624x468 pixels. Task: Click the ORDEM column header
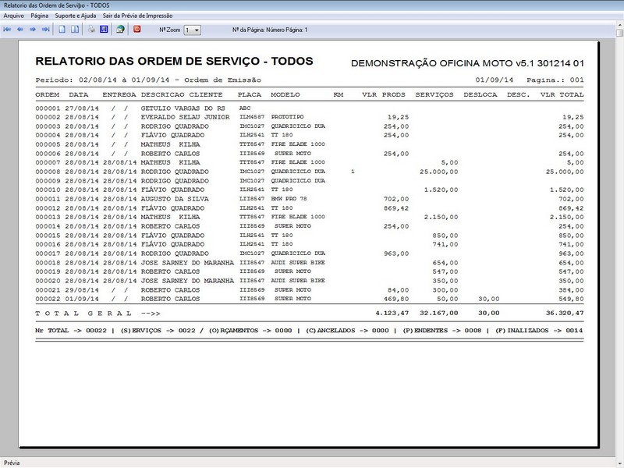48,94
